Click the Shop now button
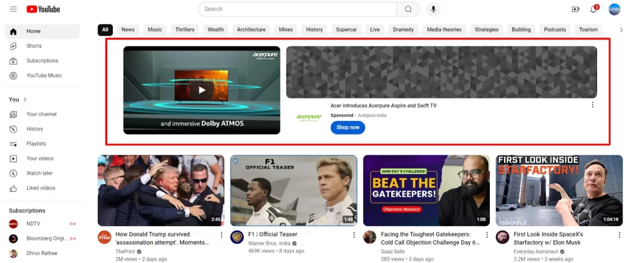The width and height of the screenshot is (631, 263). pos(348,128)
